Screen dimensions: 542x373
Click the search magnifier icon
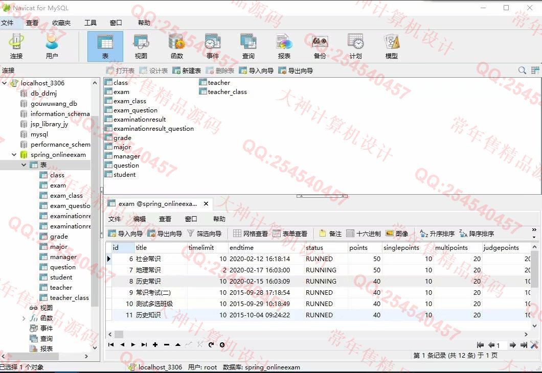[522, 71]
